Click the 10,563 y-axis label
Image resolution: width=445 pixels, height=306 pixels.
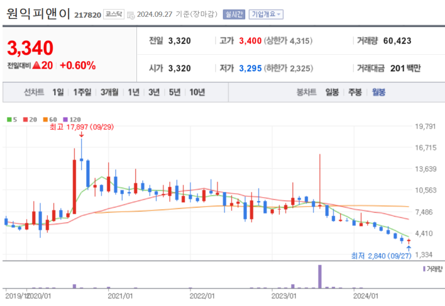[425, 190]
